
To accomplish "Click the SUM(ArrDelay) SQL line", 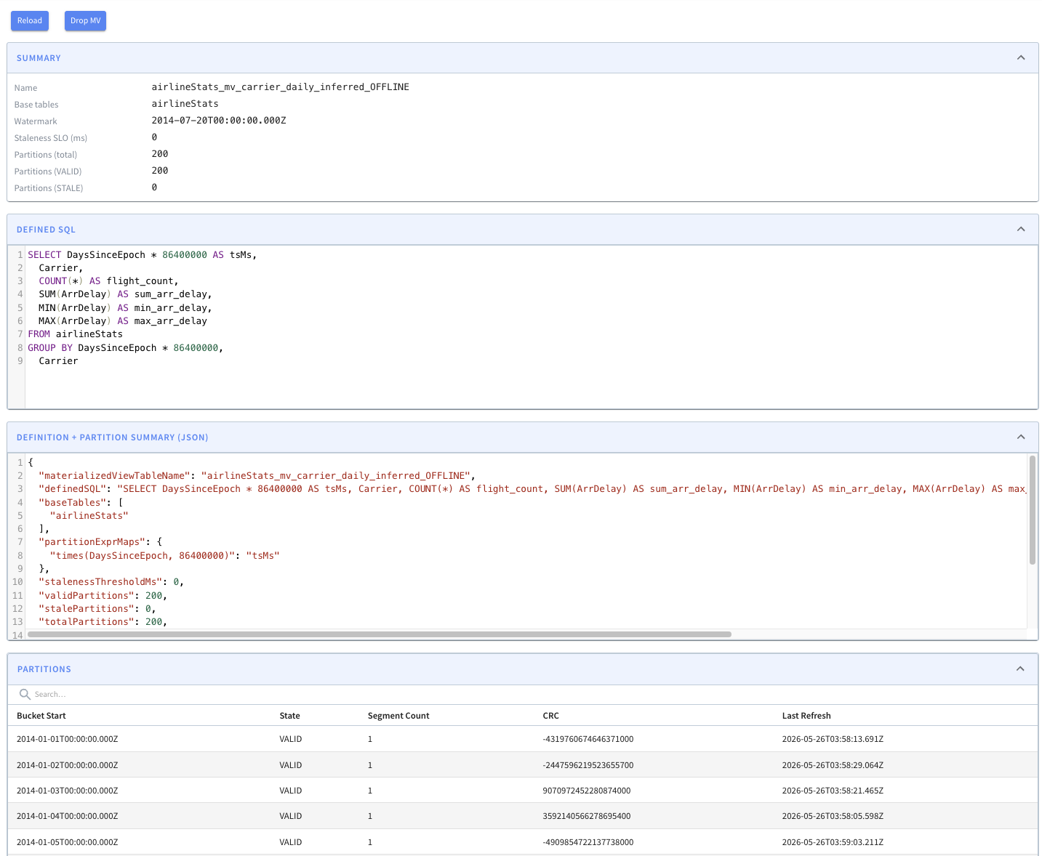I will pyautogui.click(x=125, y=294).
